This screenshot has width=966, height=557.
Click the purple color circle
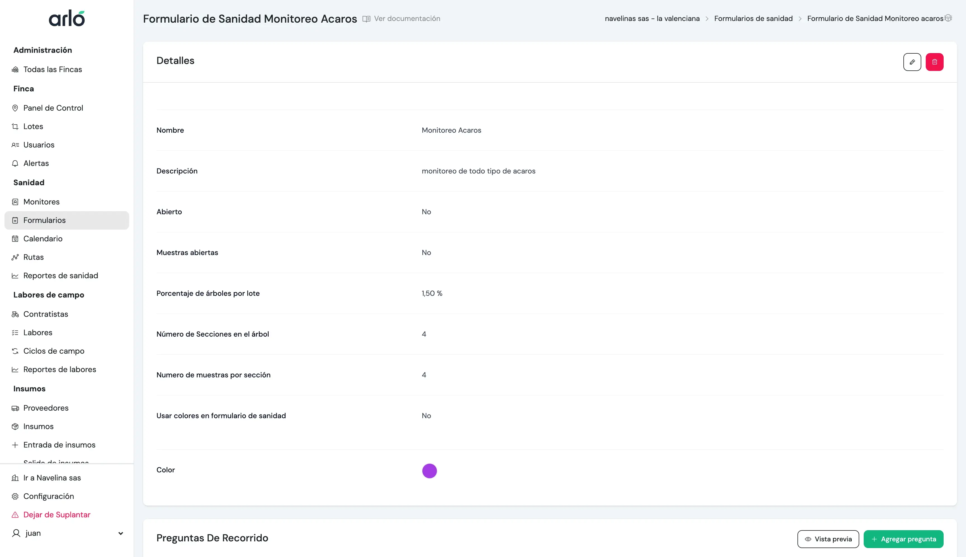pos(429,470)
